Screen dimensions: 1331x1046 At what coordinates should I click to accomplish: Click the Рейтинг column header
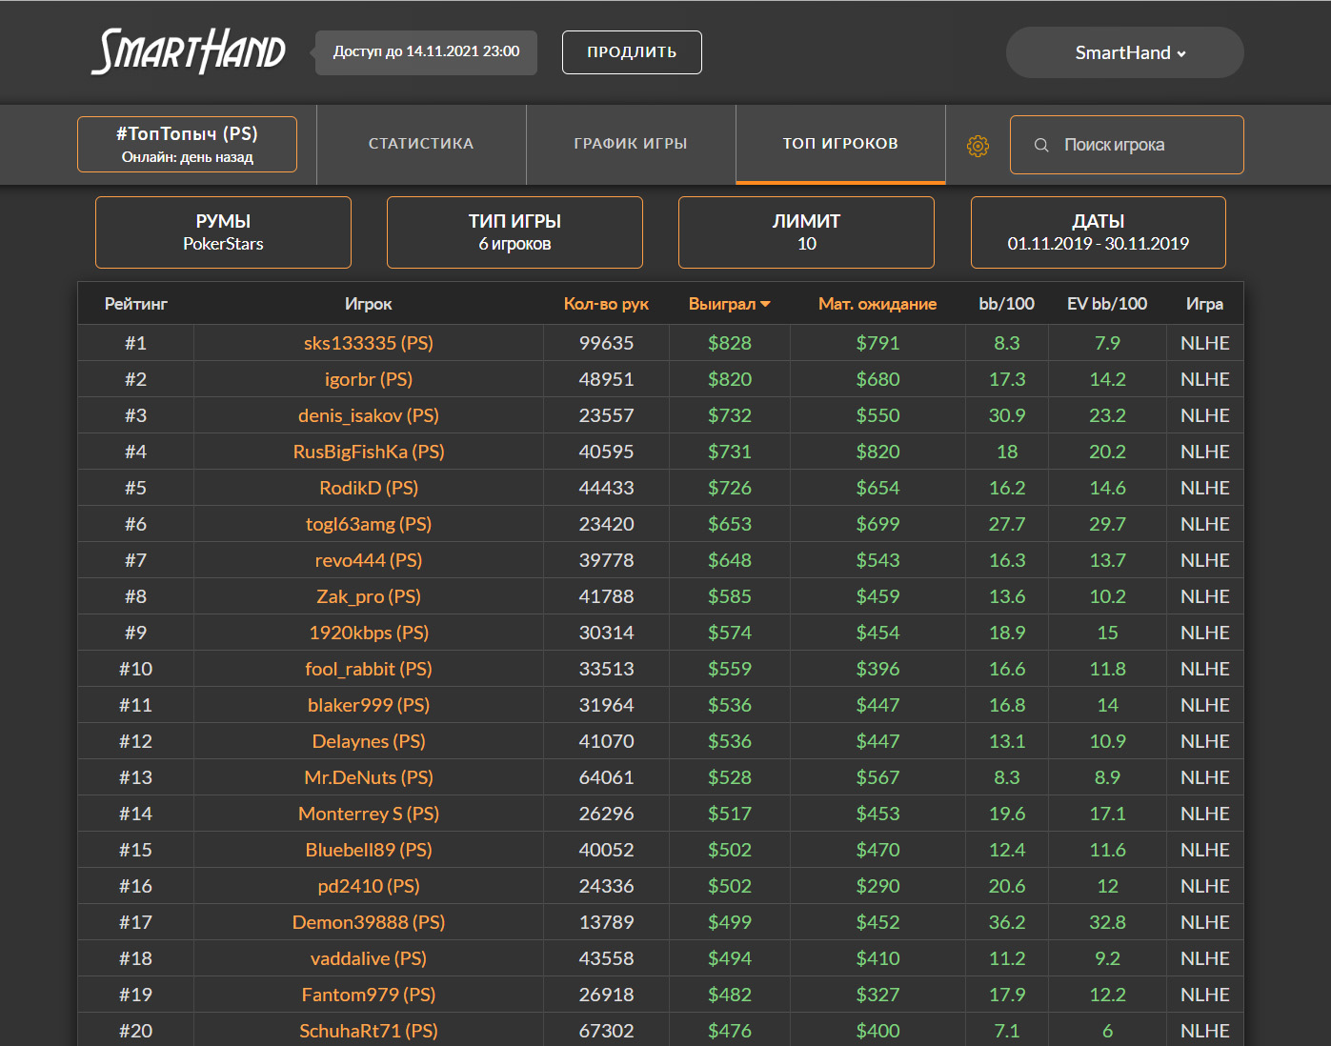click(135, 304)
